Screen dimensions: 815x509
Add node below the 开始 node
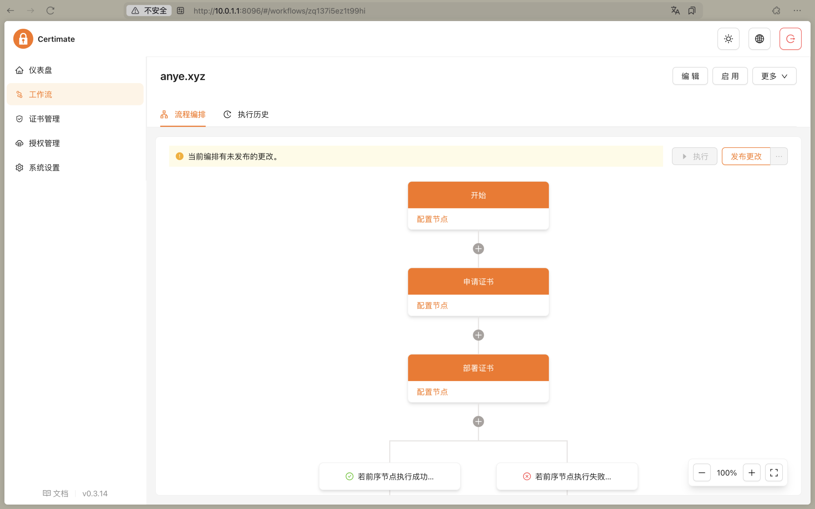click(x=478, y=249)
